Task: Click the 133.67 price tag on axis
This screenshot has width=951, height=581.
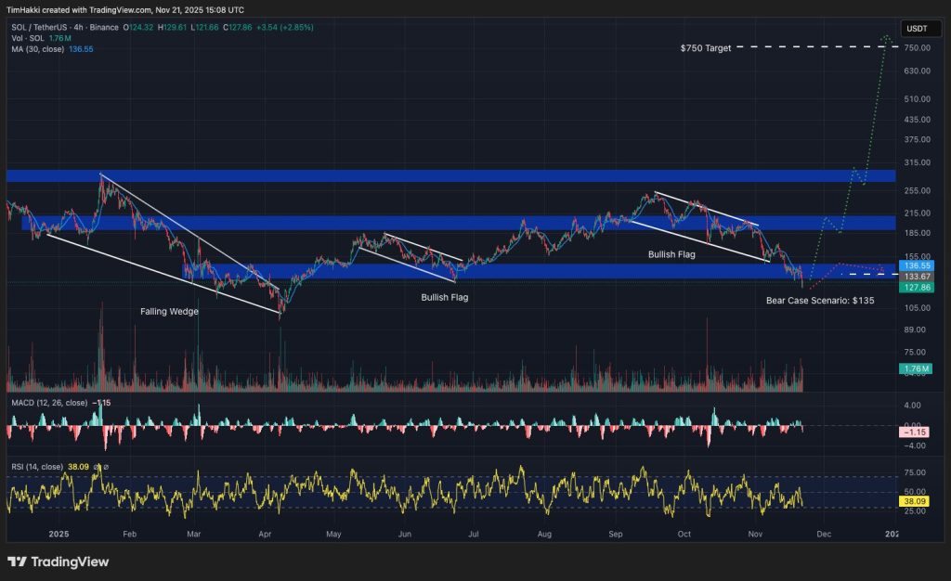Action: 917,276
